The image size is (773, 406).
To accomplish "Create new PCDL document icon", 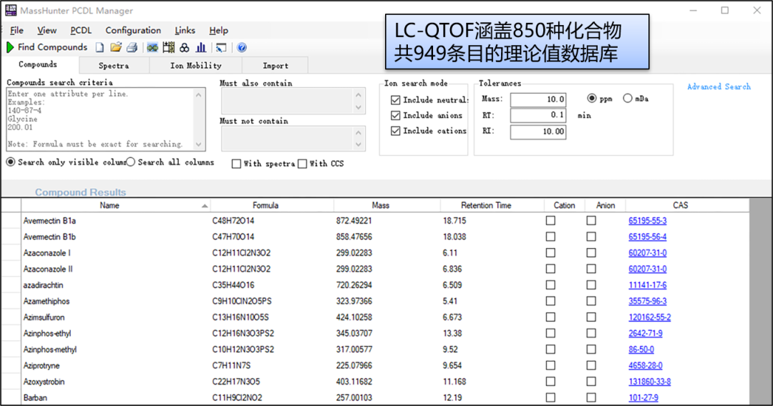I will 100,47.
